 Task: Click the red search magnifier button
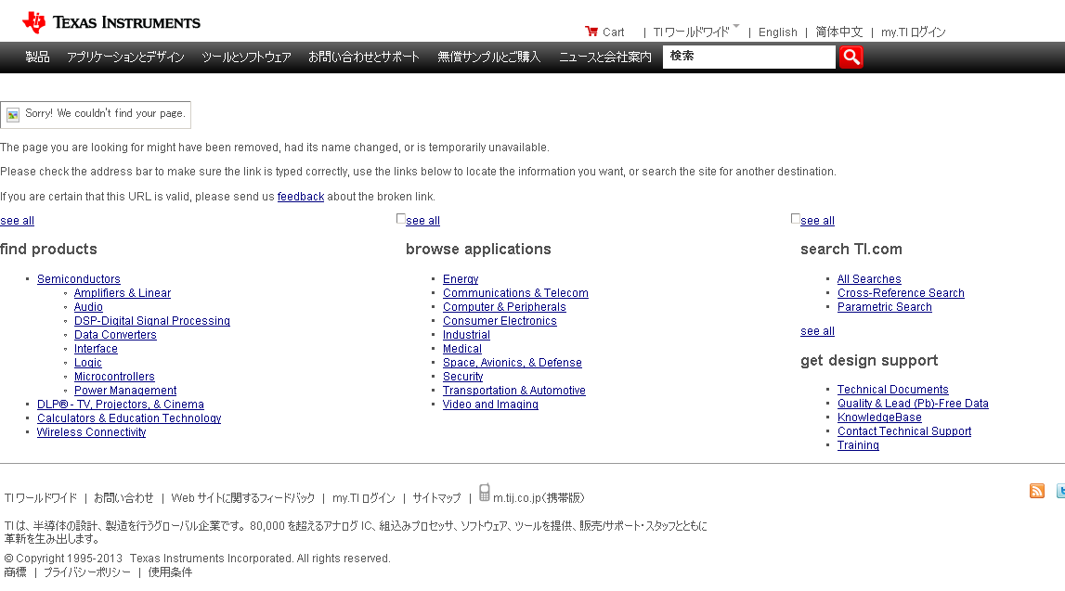851,57
